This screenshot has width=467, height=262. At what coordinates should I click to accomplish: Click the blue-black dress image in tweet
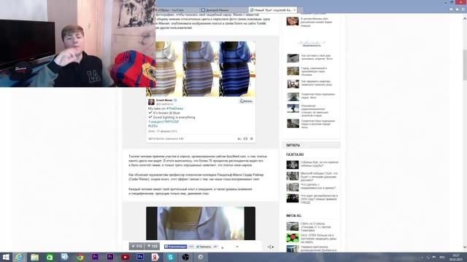point(237,69)
